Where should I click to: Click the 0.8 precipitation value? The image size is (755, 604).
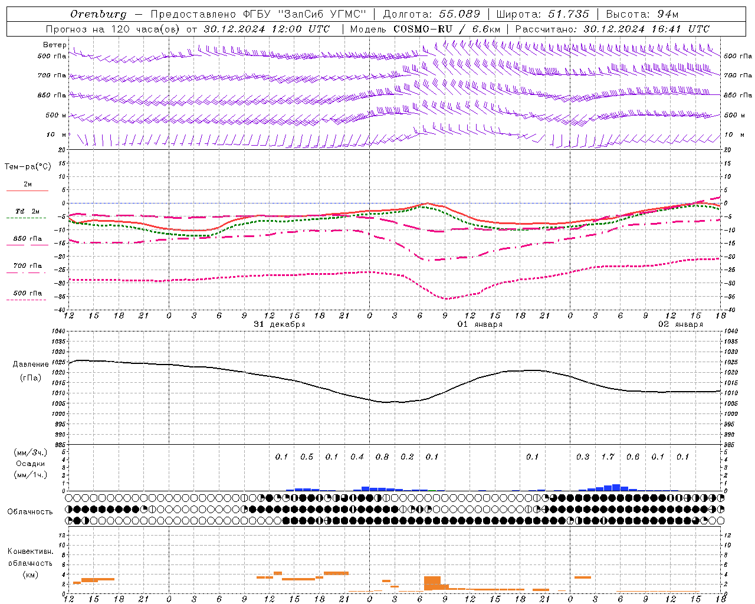[x=382, y=457]
